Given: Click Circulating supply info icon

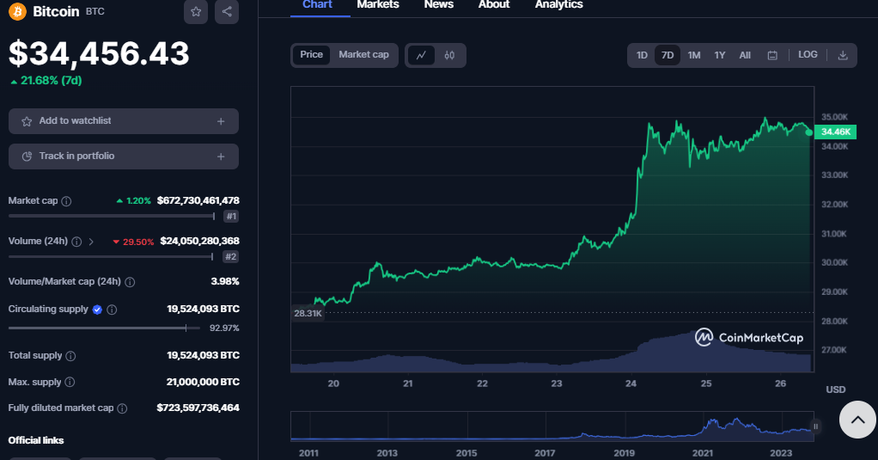Looking at the screenshot, I should click(x=112, y=310).
